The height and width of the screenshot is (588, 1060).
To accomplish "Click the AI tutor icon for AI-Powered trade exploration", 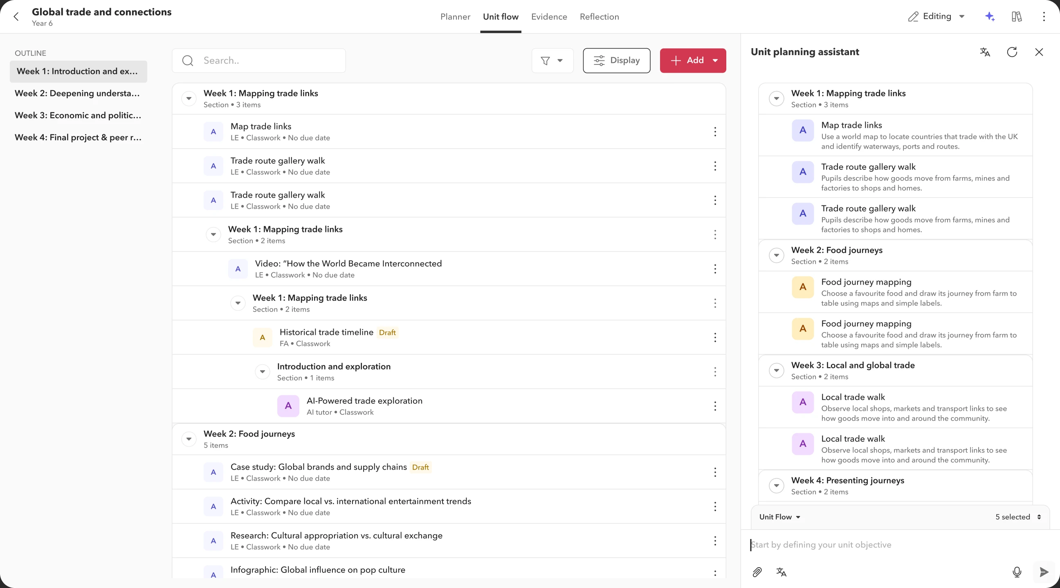I will (288, 406).
